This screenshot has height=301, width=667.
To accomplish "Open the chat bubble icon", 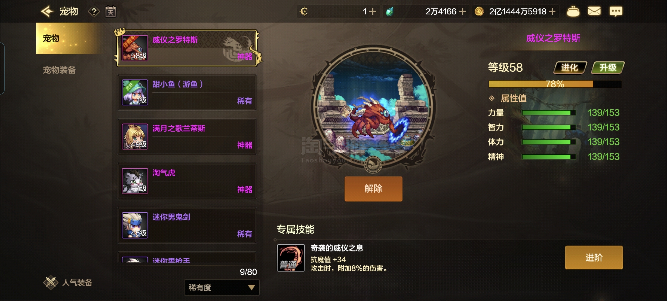I will coord(616,11).
